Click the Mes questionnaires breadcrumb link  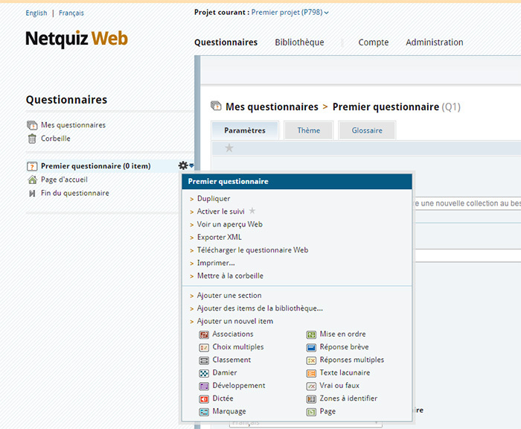click(272, 107)
